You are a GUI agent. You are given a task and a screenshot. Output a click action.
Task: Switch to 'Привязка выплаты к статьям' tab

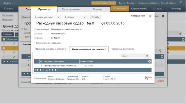pos(50,49)
